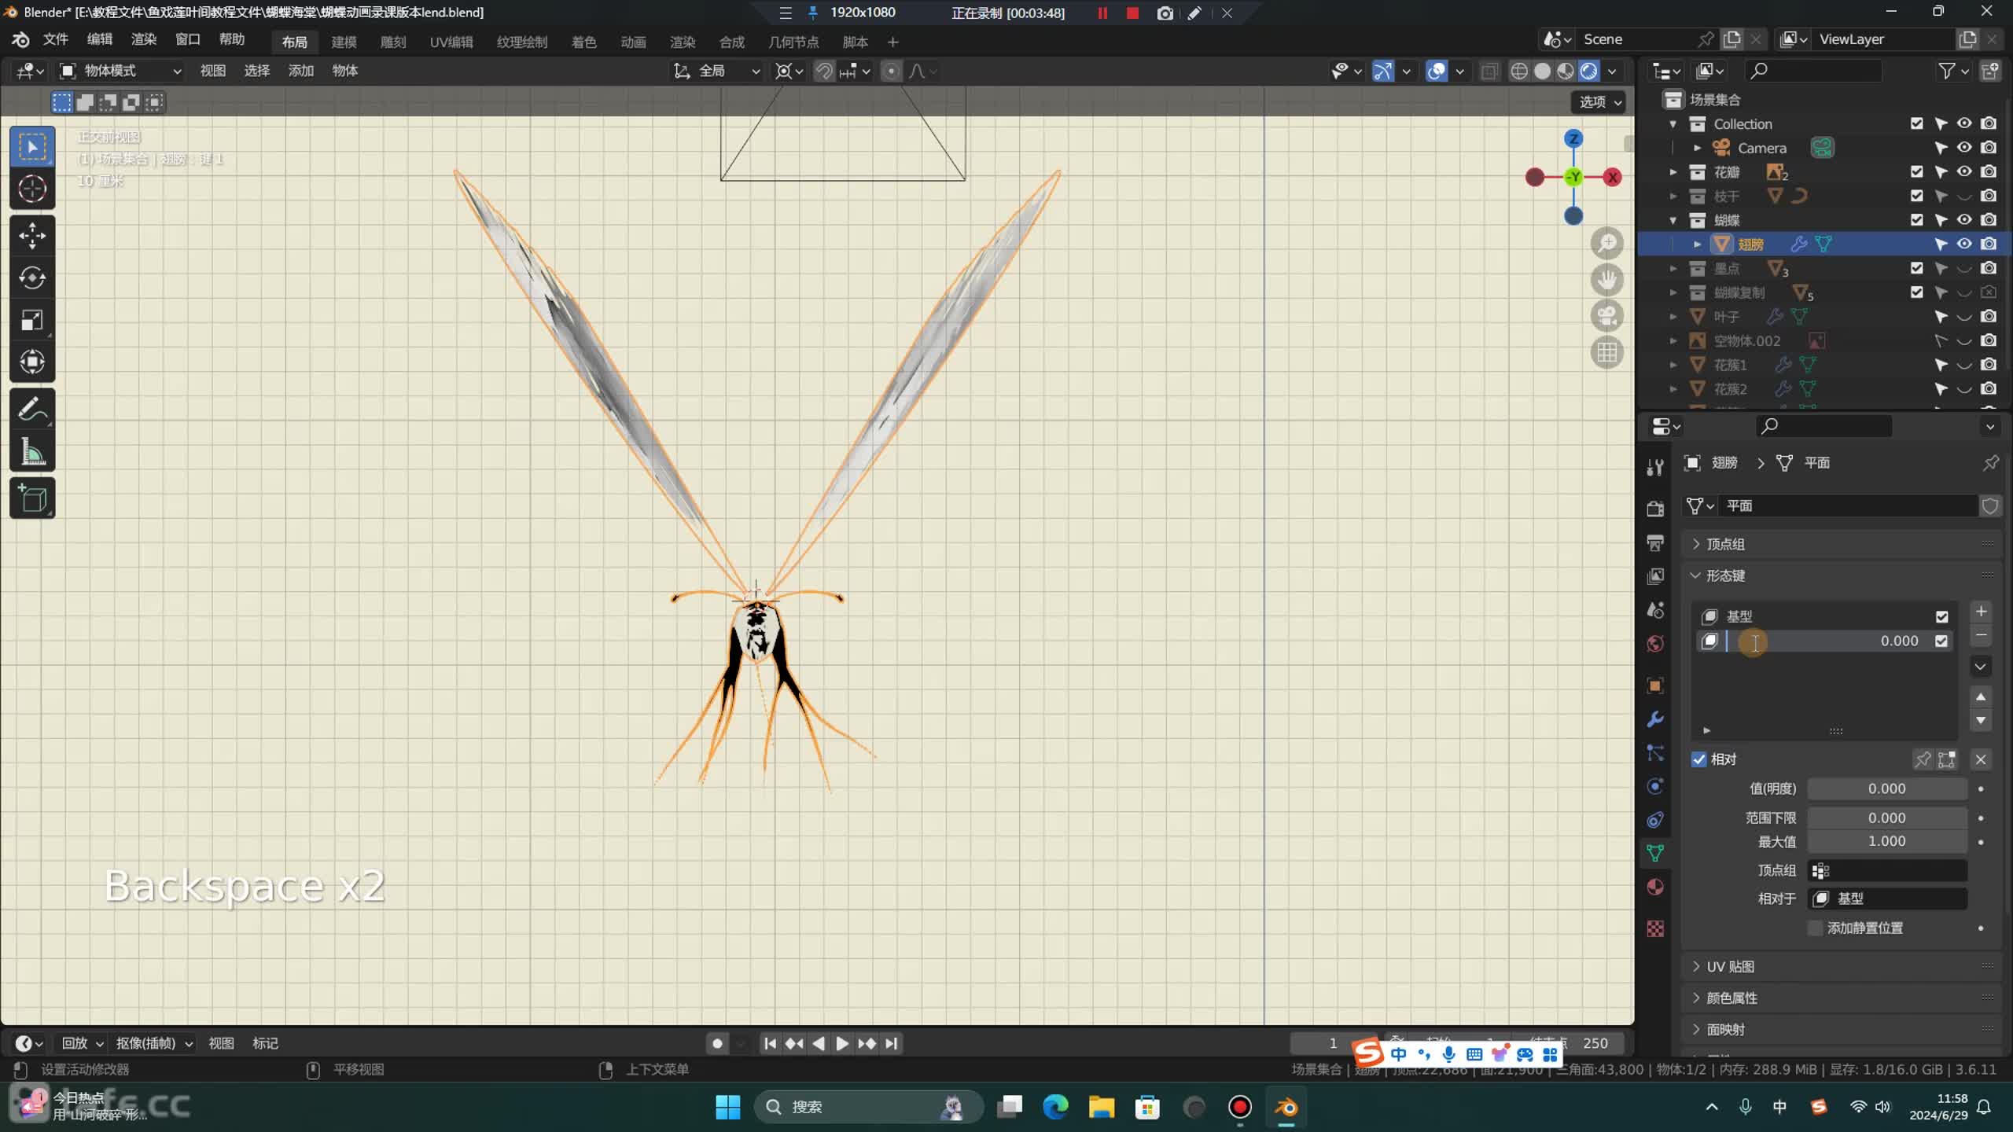Open 全局 transform orientation dropdown

pos(716,72)
